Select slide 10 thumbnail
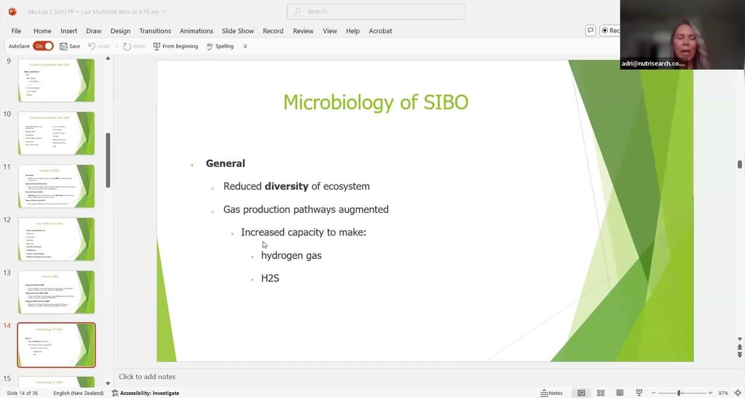 [x=56, y=133]
